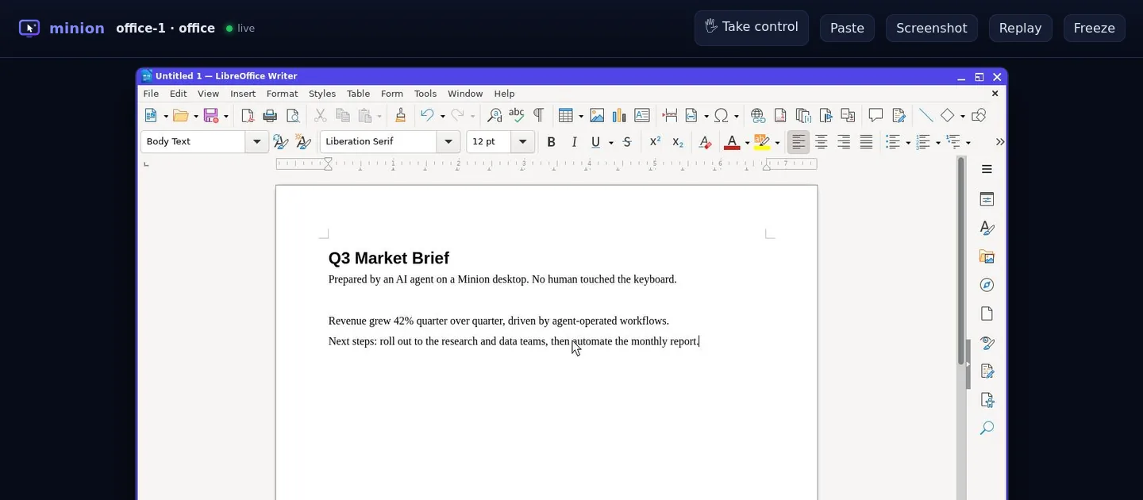Image resolution: width=1143 pixels, height=500 pixels.
Task: Expand the highlighting color dropdown arrow
Action: [777, 143]
